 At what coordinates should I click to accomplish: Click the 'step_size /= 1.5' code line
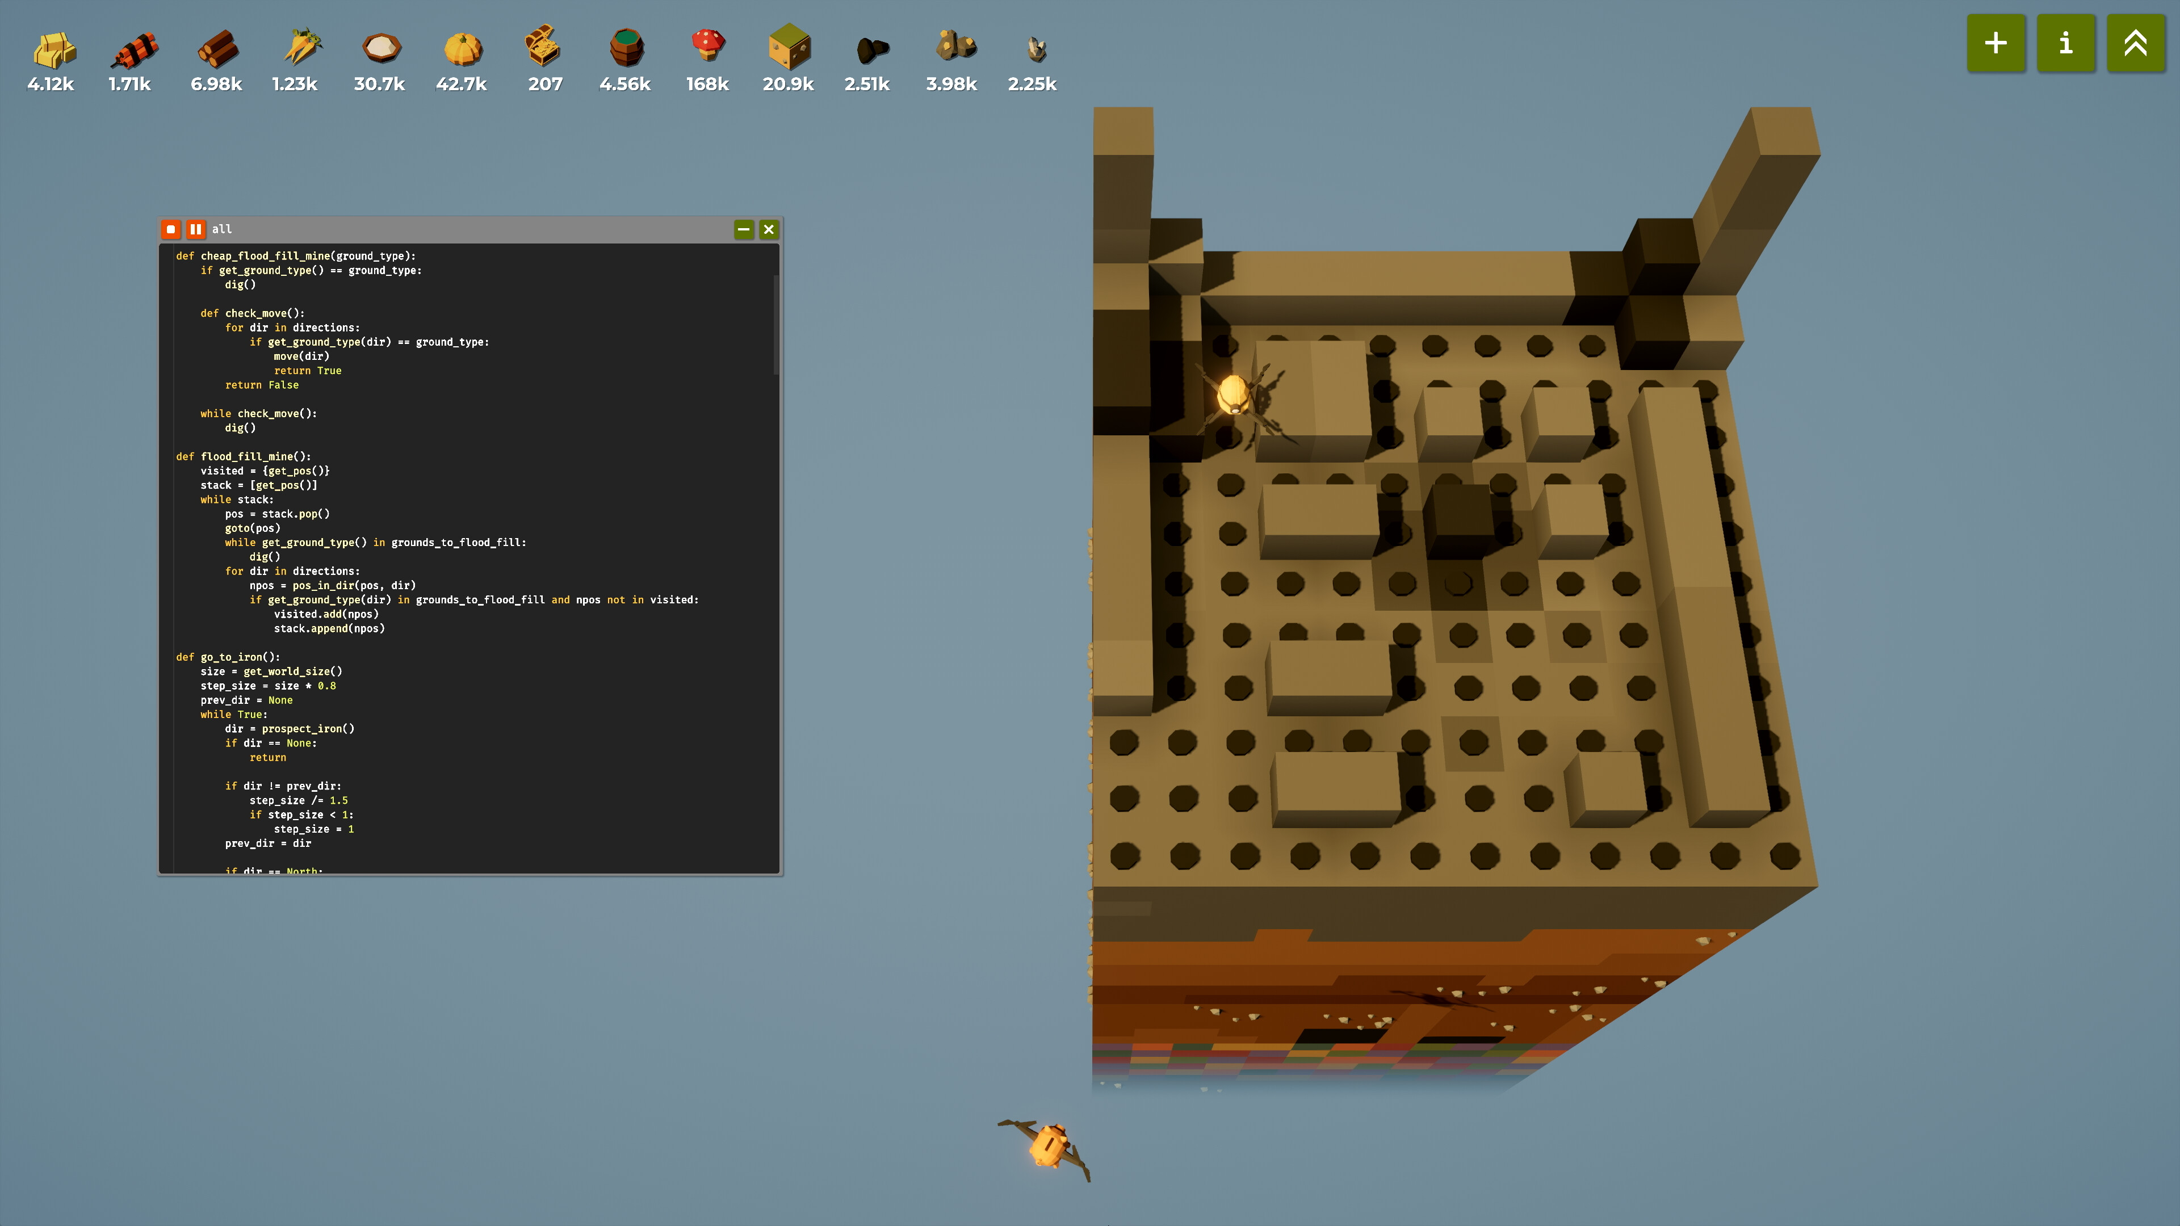pyautogui.click(x=299, y=800)
